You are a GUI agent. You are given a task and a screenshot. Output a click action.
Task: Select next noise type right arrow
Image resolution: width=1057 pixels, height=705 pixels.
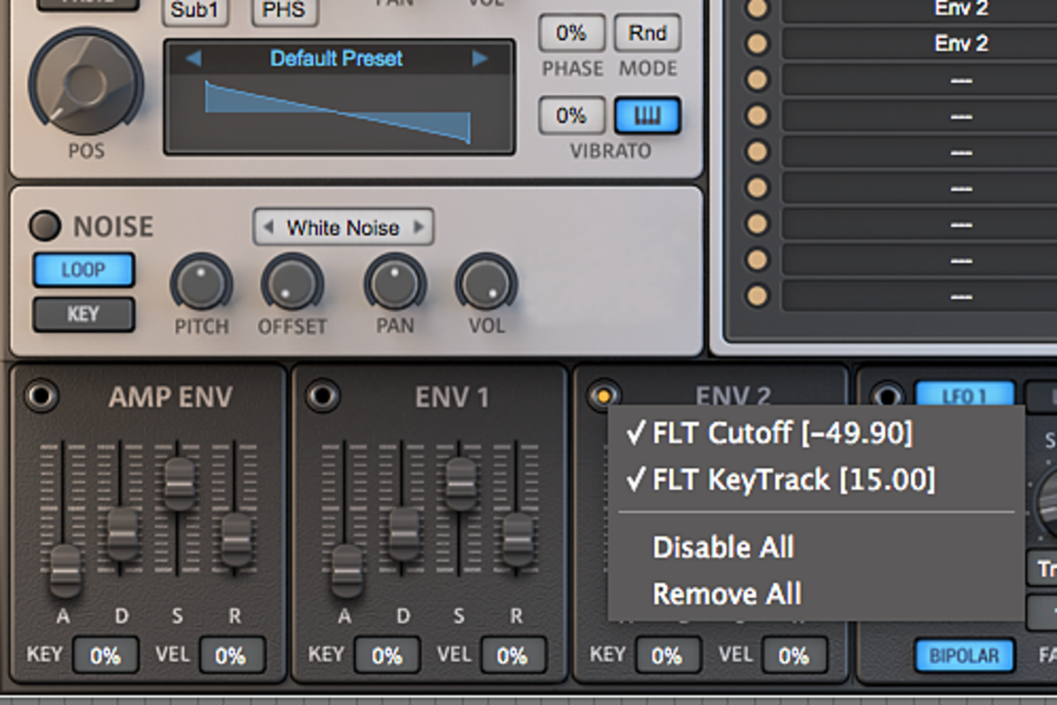[418, 228]
